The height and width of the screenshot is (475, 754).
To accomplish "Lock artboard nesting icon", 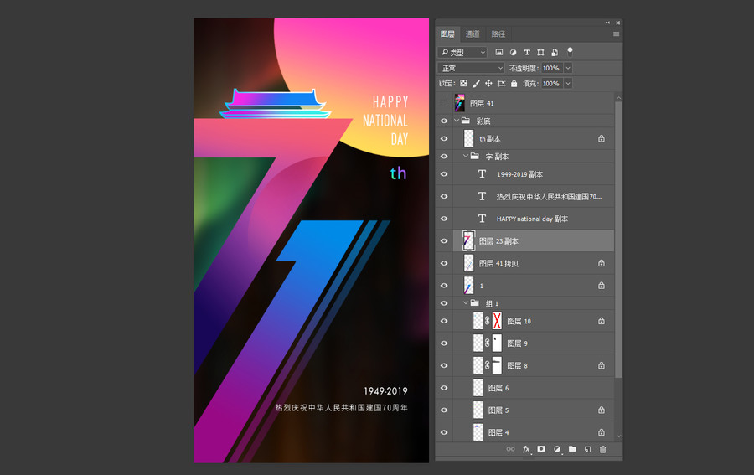I will [502, 83].
